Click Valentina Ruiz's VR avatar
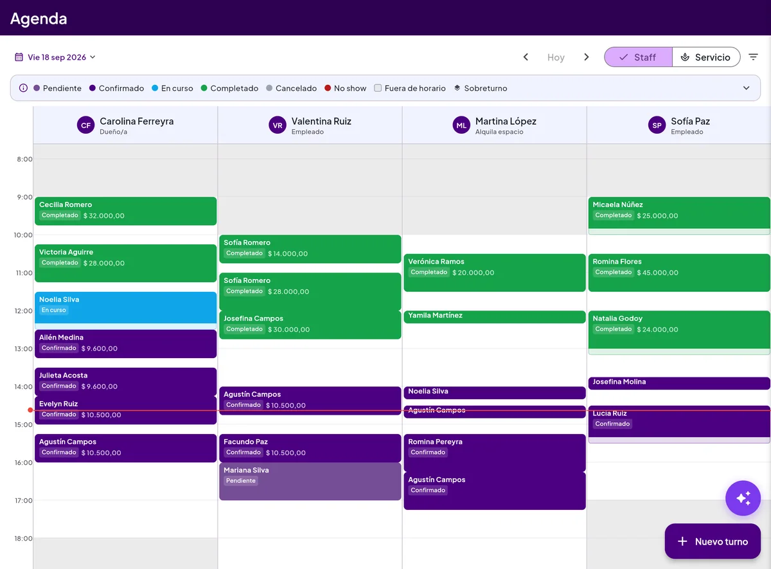 [278, 125]
